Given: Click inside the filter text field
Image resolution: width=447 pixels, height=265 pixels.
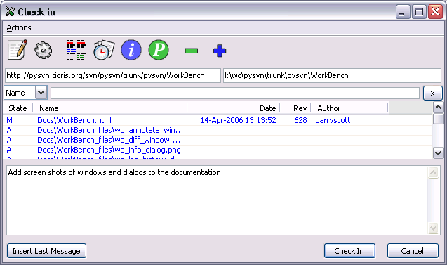Looking at the screenshot, I should point(235,93).
